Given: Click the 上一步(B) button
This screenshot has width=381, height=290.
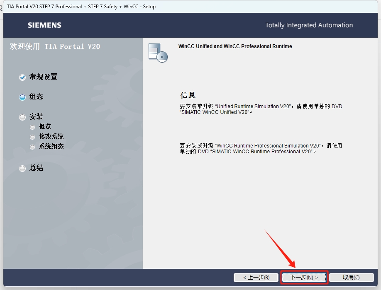Looking at the screenshot, I should tap(256, 277).
